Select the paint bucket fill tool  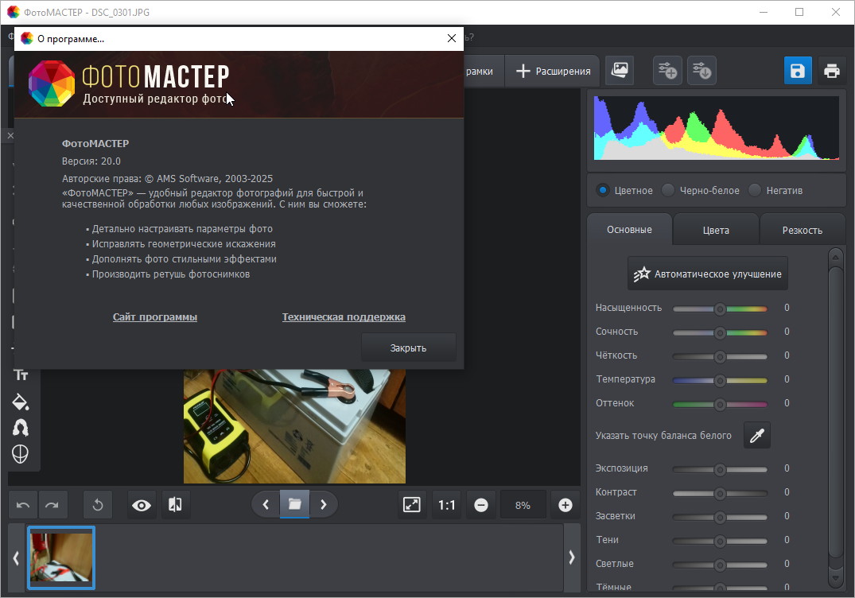(x=21, y=402)
